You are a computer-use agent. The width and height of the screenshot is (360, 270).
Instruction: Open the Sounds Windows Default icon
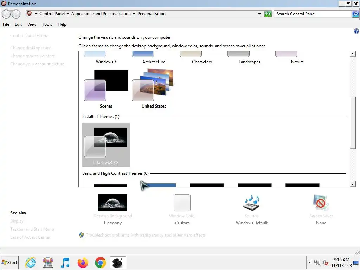pyautogui.click(x=251, y=203)
